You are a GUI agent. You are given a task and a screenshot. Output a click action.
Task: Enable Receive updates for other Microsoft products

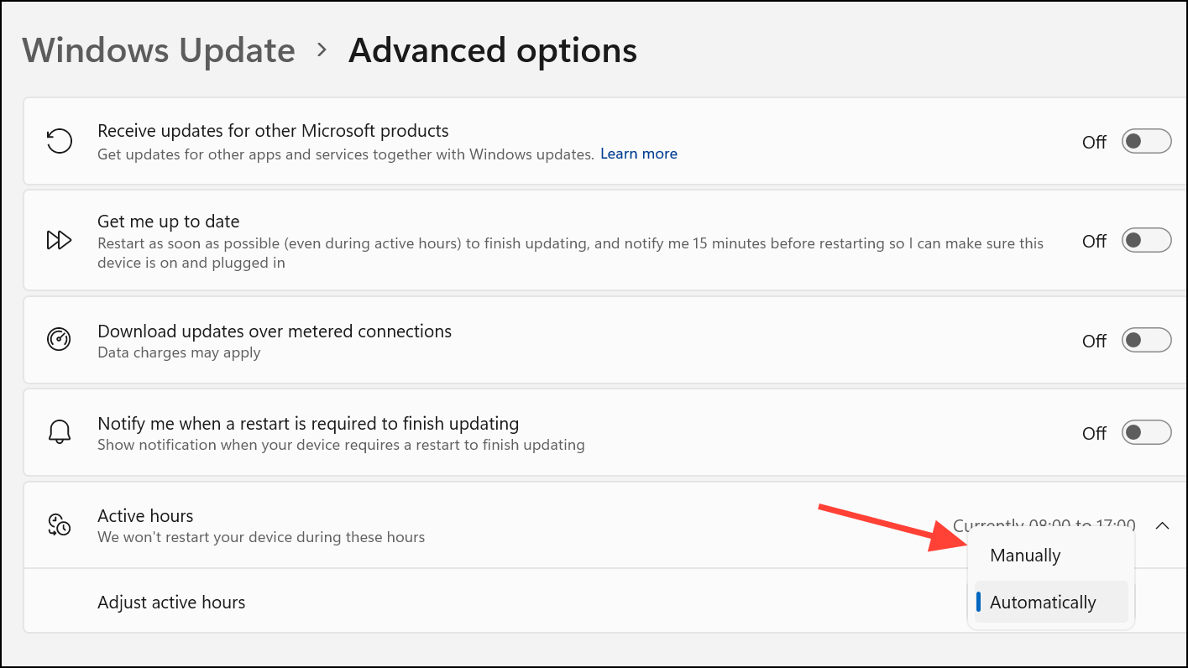[1146, 142]
